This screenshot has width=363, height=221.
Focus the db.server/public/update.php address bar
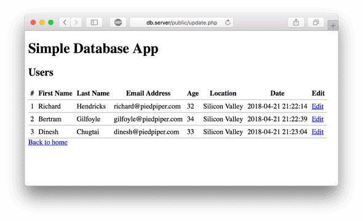tap(181, 22)
